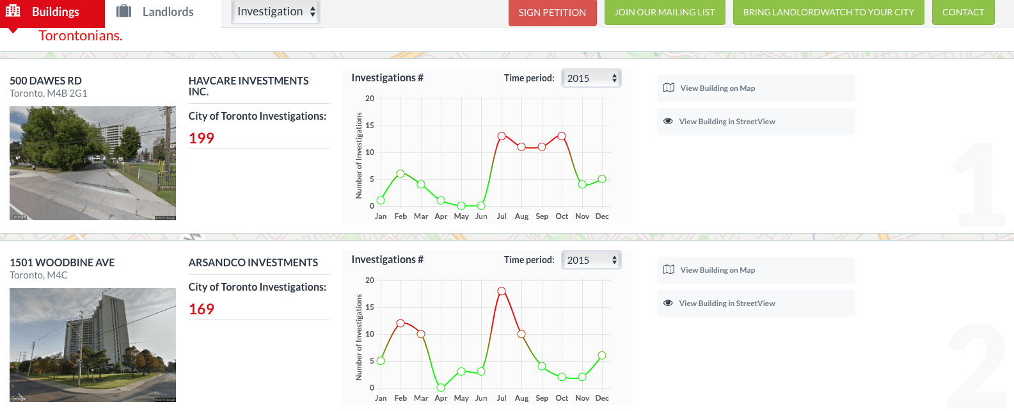Open the 500 Dawes Rd street photo

tap(93, 163)
